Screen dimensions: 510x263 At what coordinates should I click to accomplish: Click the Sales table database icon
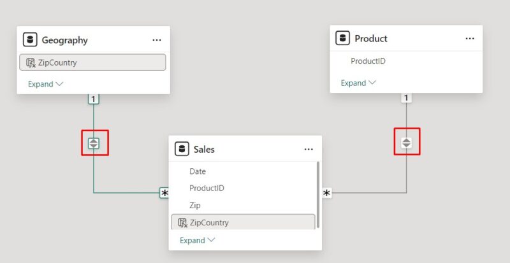[182, 149]
